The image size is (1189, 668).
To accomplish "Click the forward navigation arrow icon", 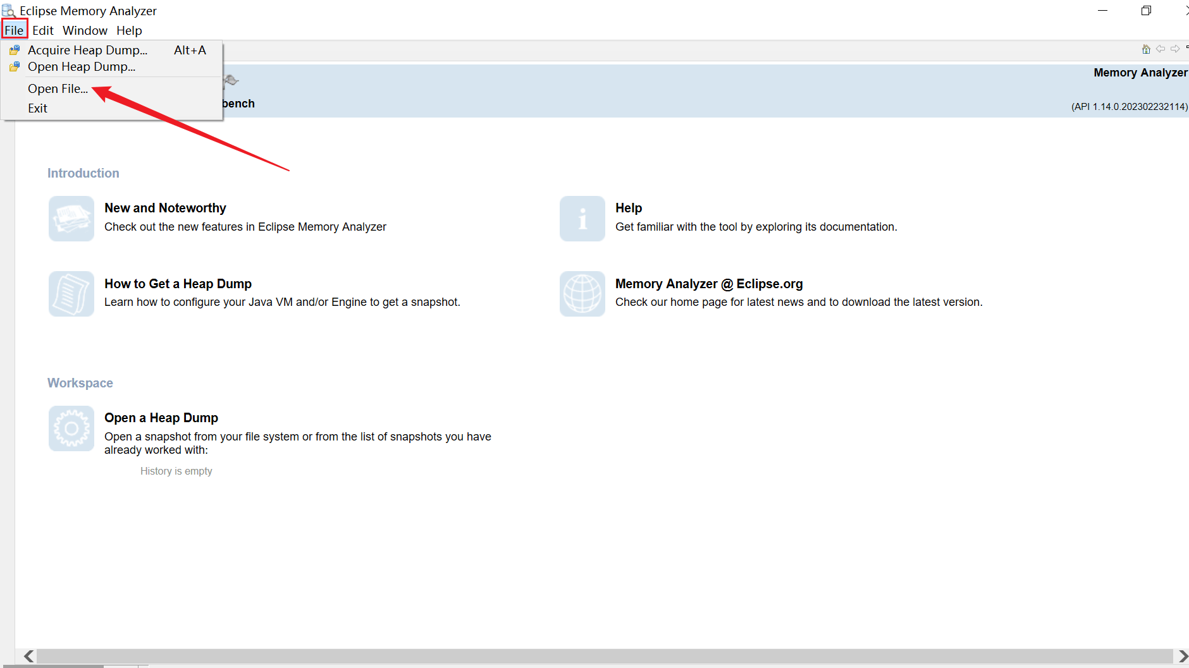I will pyautogui.click(x=1174, y=49).
